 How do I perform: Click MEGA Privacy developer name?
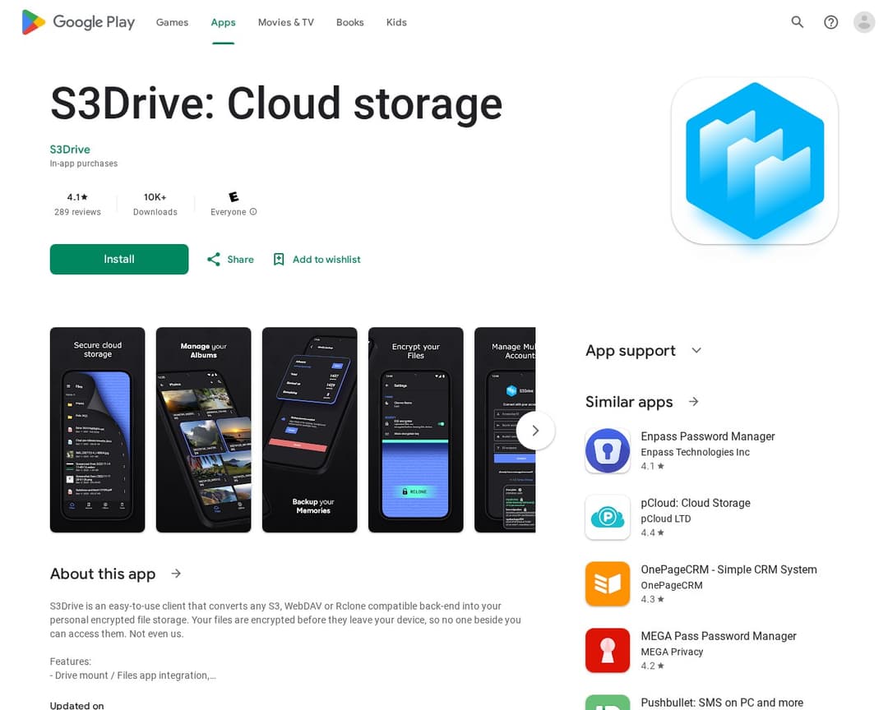672,652
